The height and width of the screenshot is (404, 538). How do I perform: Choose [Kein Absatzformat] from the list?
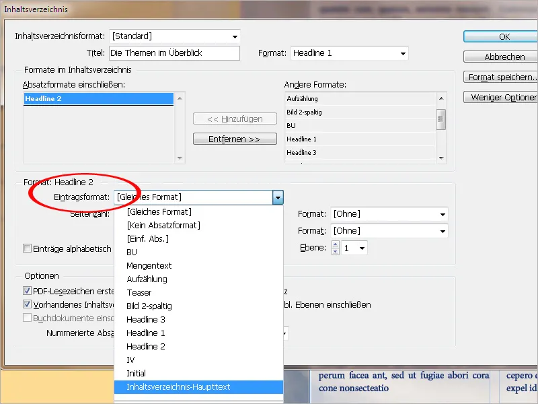(198, 225)
